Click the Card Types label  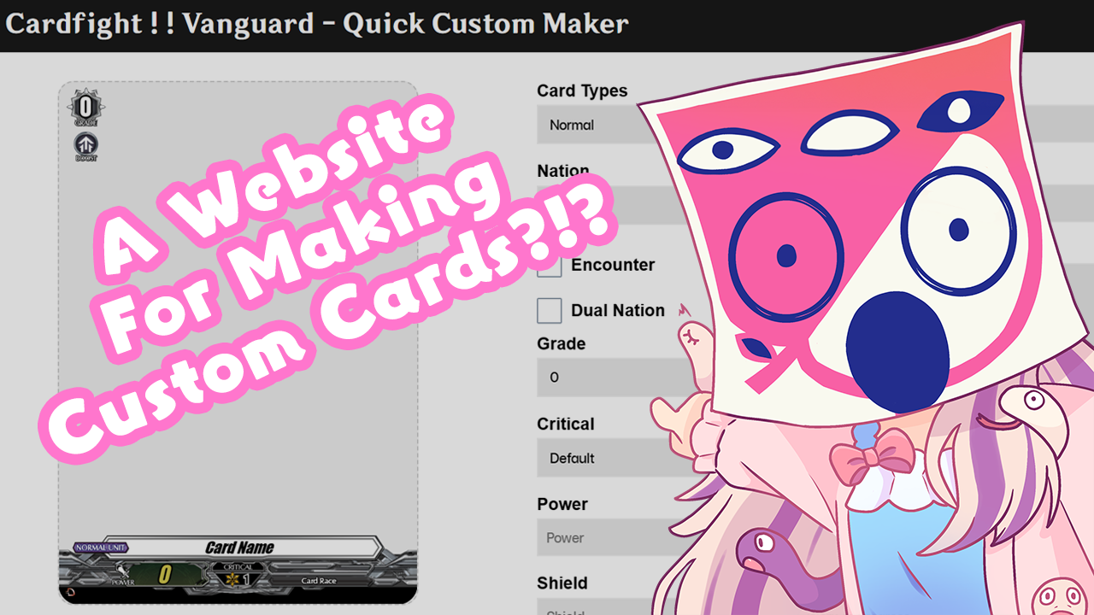[x=582, y=91]
